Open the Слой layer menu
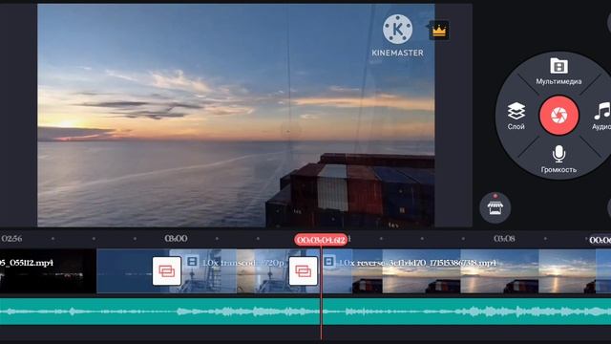611x344 pixels. [516, 116]
